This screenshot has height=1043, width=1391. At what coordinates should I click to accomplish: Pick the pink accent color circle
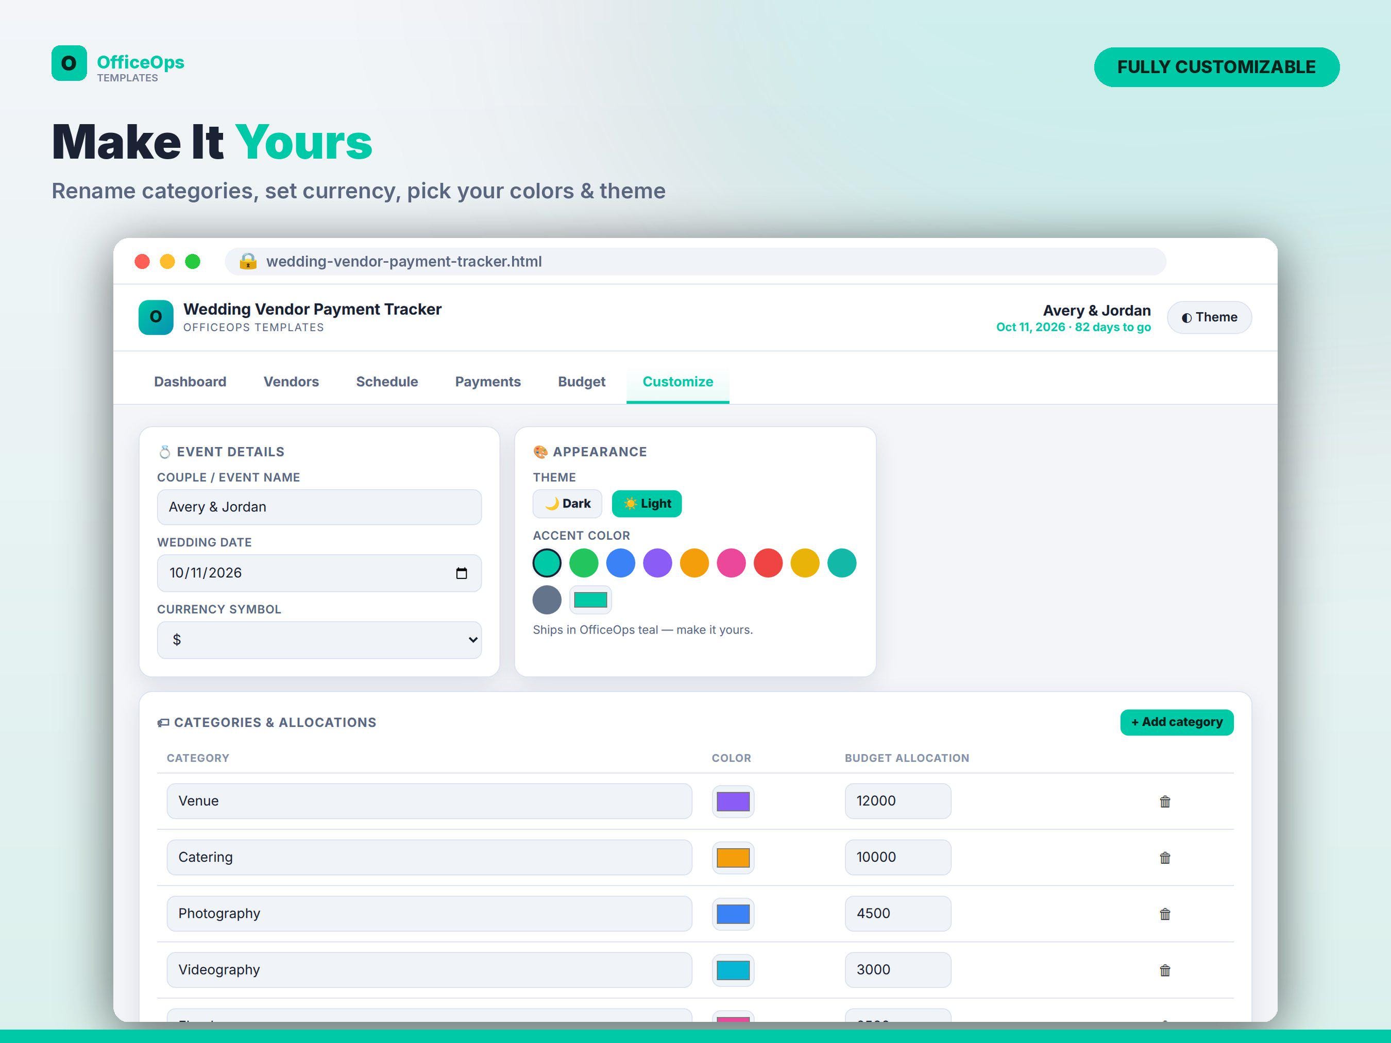(x=732, y=562)
